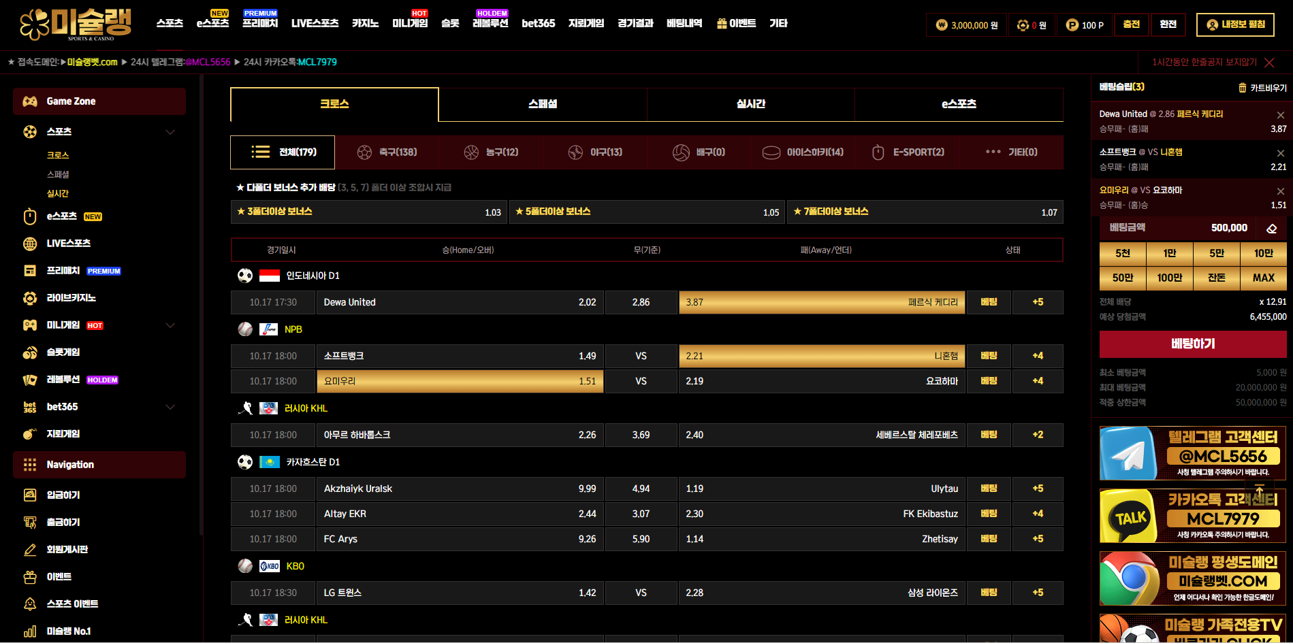This screenshot has width=1293, height=643.
Task: Click the 충전 button in header
Action: (1132, 24)
